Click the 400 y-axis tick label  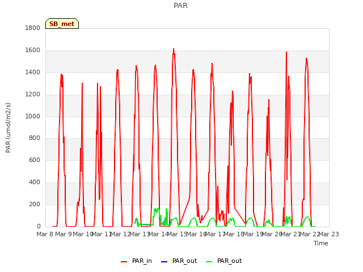click(35, 182)
